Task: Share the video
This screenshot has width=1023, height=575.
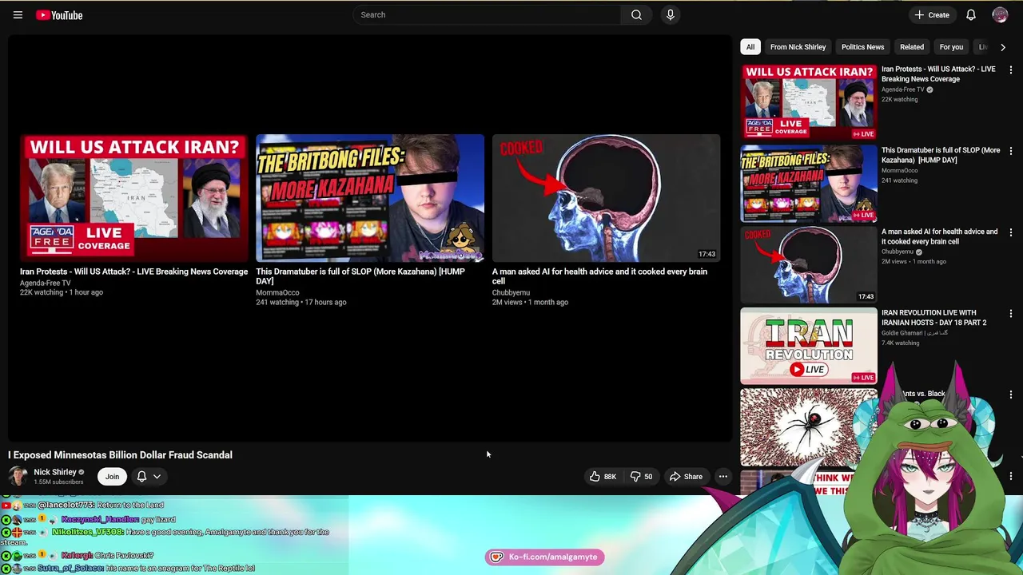Action: click(686, 477)
